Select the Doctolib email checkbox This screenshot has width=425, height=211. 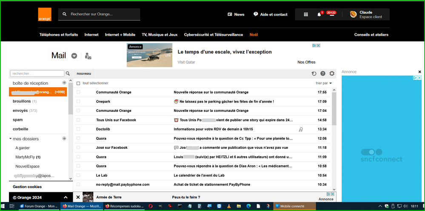pyautogui.click(x=78, y=129)
